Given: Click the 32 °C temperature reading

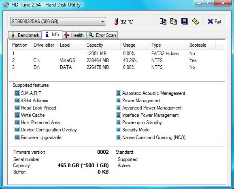Looking at the screenshot, I should point(127,21).
